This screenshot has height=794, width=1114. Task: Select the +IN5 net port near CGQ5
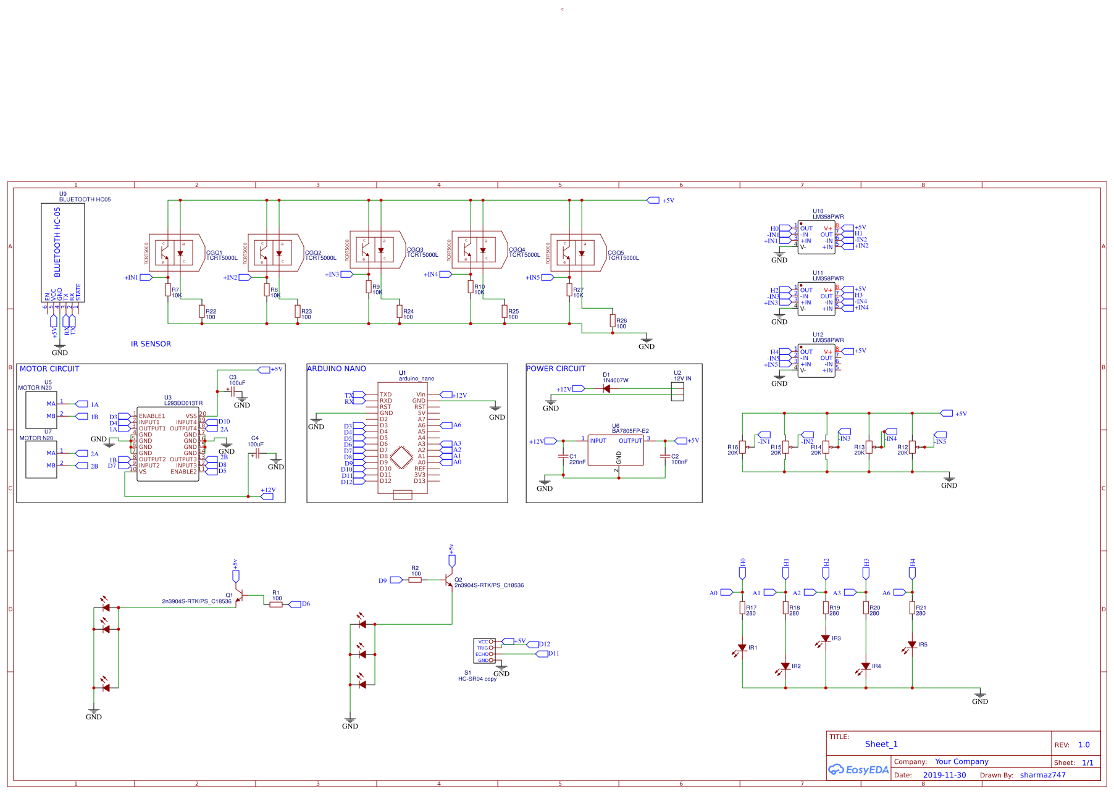tap(547, 277)
